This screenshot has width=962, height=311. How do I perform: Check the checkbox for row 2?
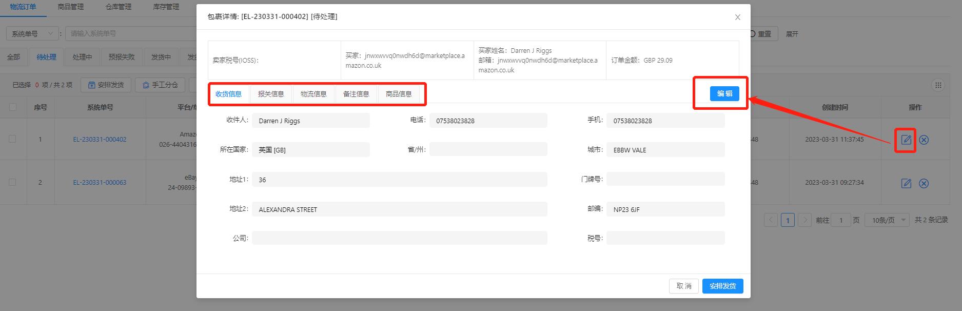(x=13, y=182)
